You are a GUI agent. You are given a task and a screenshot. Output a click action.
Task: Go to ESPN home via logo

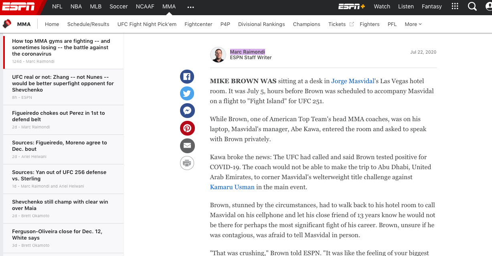(x=18, y=6)
